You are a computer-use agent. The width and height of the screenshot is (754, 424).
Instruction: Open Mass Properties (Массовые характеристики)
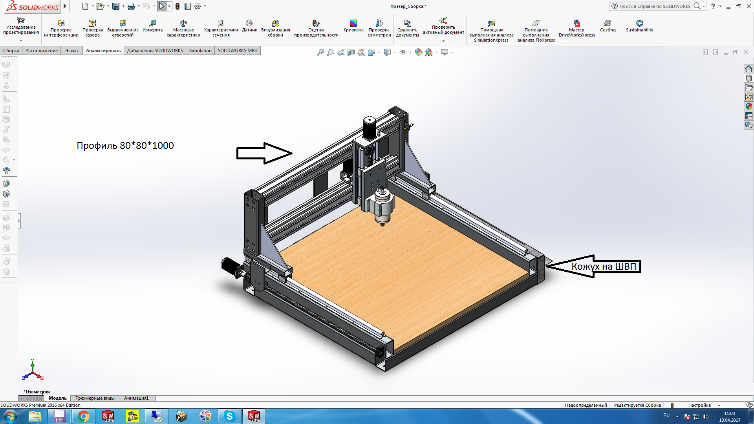(183, 28)
